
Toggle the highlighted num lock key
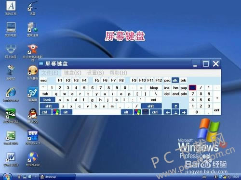192,88
